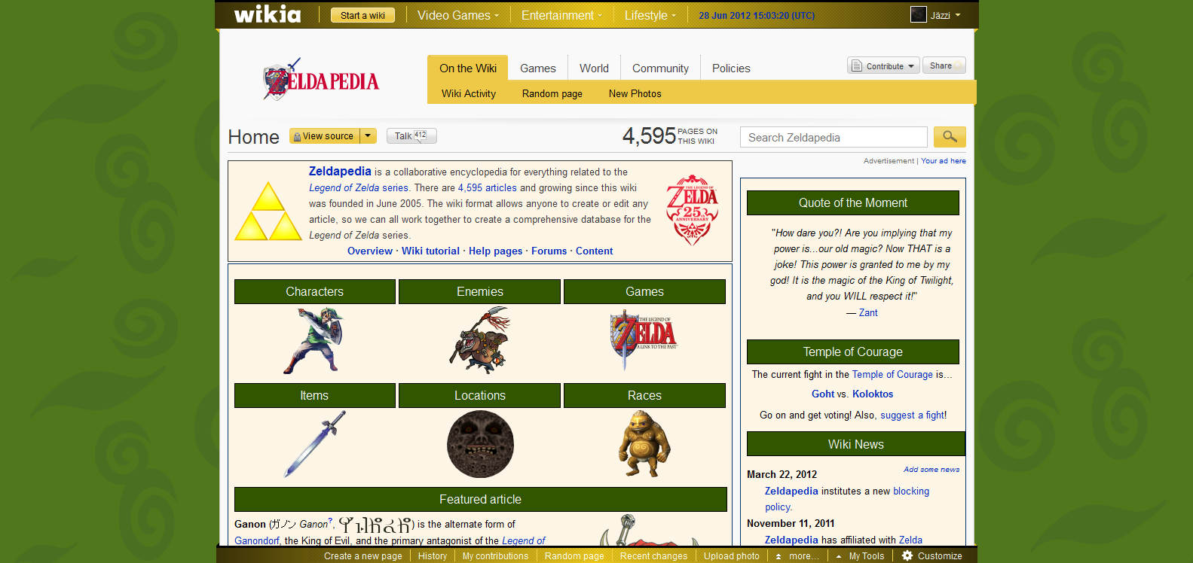The width and height of the screenshot is (1193, 563).
Task: Open the Wiki tutorial link
Action: point(430,251)
